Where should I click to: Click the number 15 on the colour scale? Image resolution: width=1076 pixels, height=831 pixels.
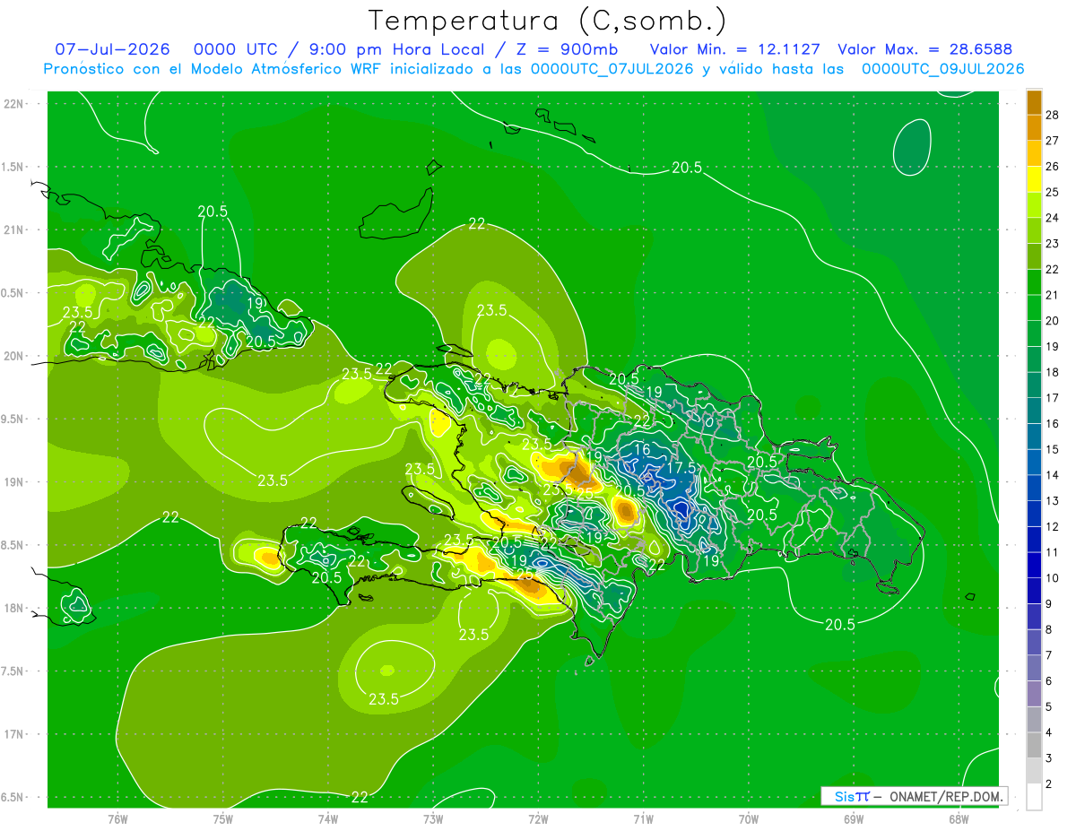click(x=1053, y=449)
